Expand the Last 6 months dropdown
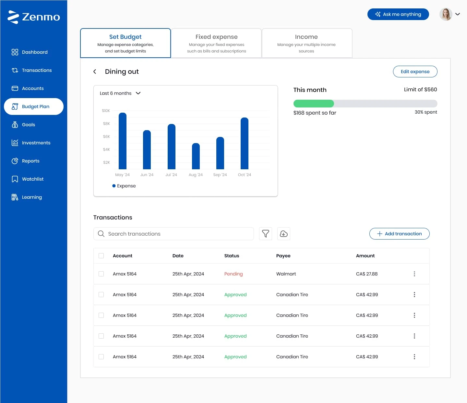The width and height of the screenshot is (467, 403). click(x=120, y=93)
